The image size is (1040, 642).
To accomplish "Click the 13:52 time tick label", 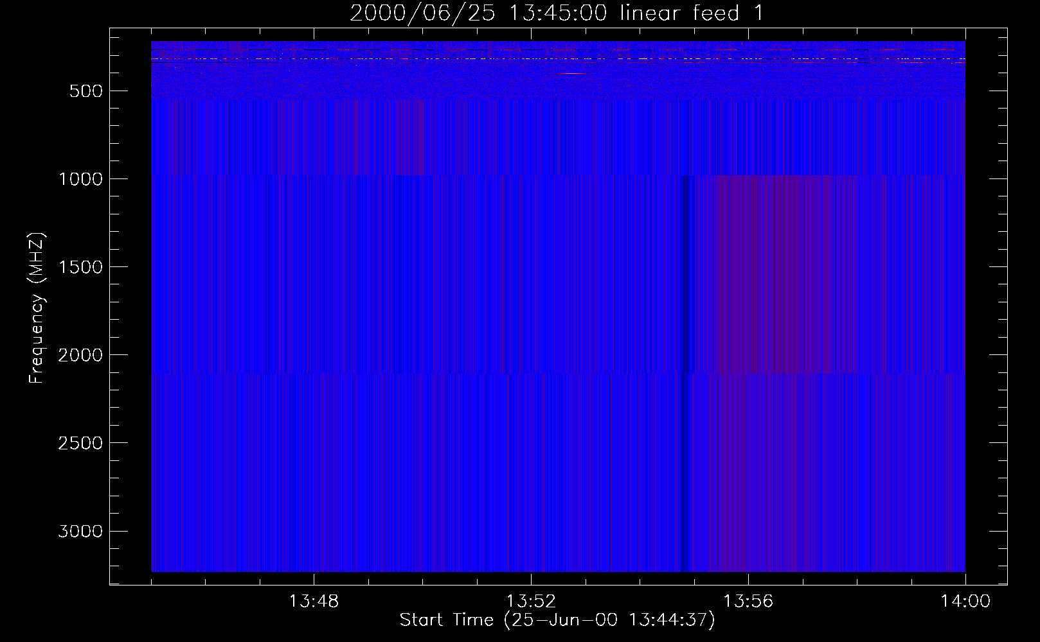I will pyautogui.click(x=531, y=602).
